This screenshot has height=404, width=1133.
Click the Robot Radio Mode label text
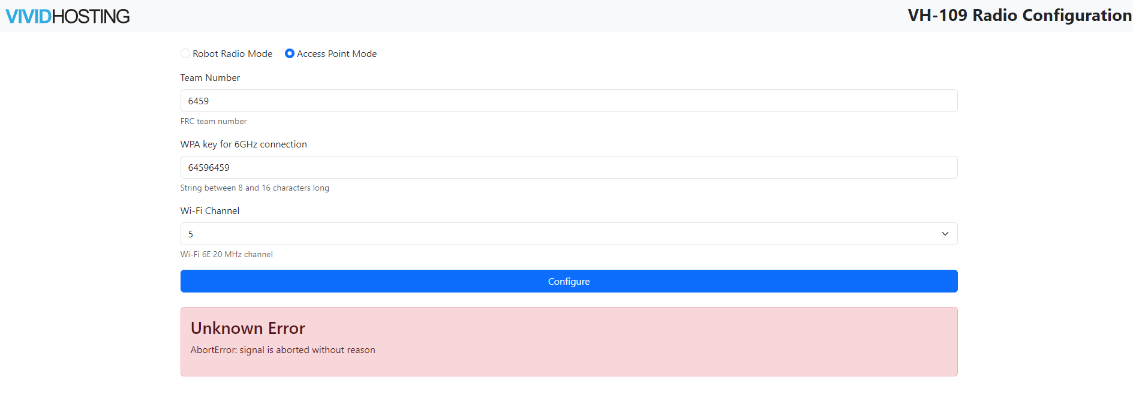tap(232, 54)
